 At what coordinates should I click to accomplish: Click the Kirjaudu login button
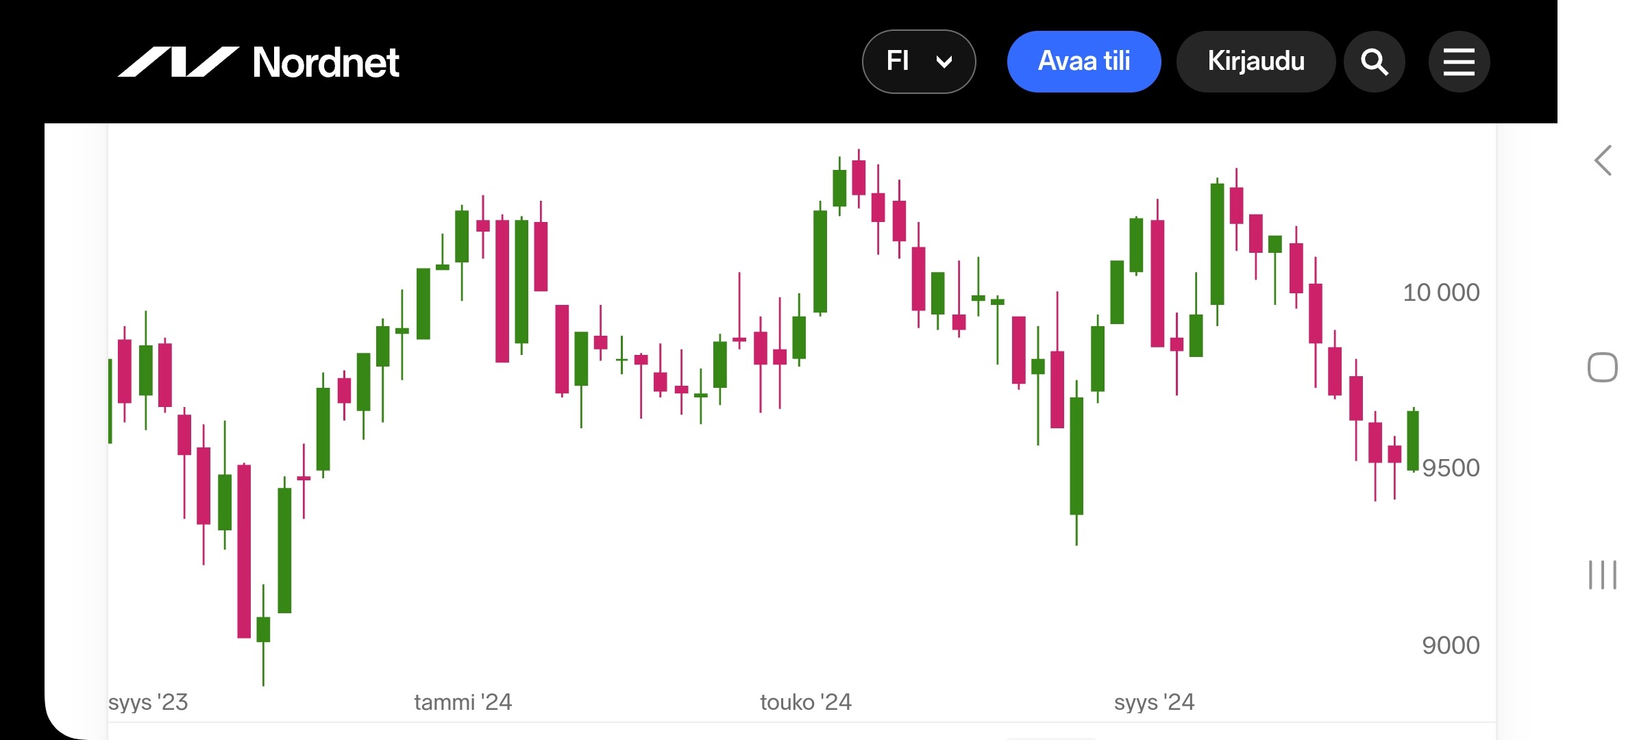(x=1255, y=62)
